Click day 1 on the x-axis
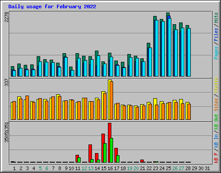This screenshot has height=173, width=221. click(14, 168)
